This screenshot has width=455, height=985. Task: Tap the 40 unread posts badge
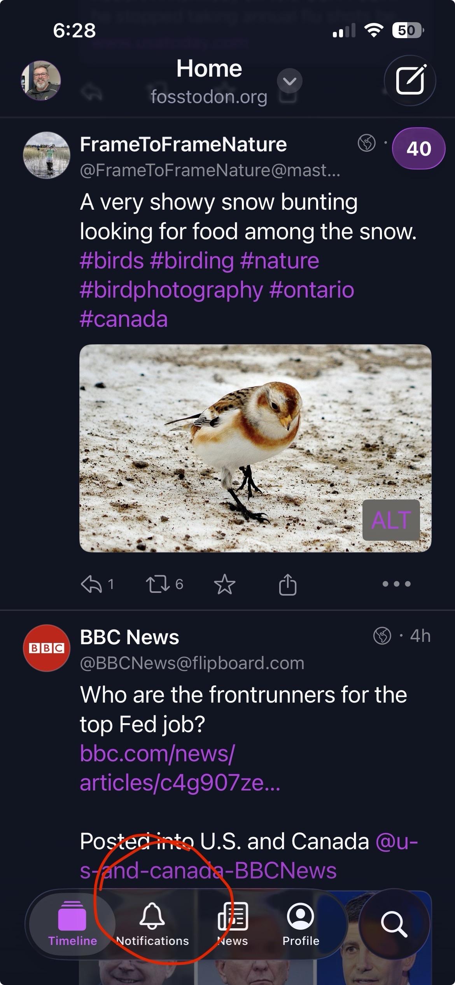point(418,149)
